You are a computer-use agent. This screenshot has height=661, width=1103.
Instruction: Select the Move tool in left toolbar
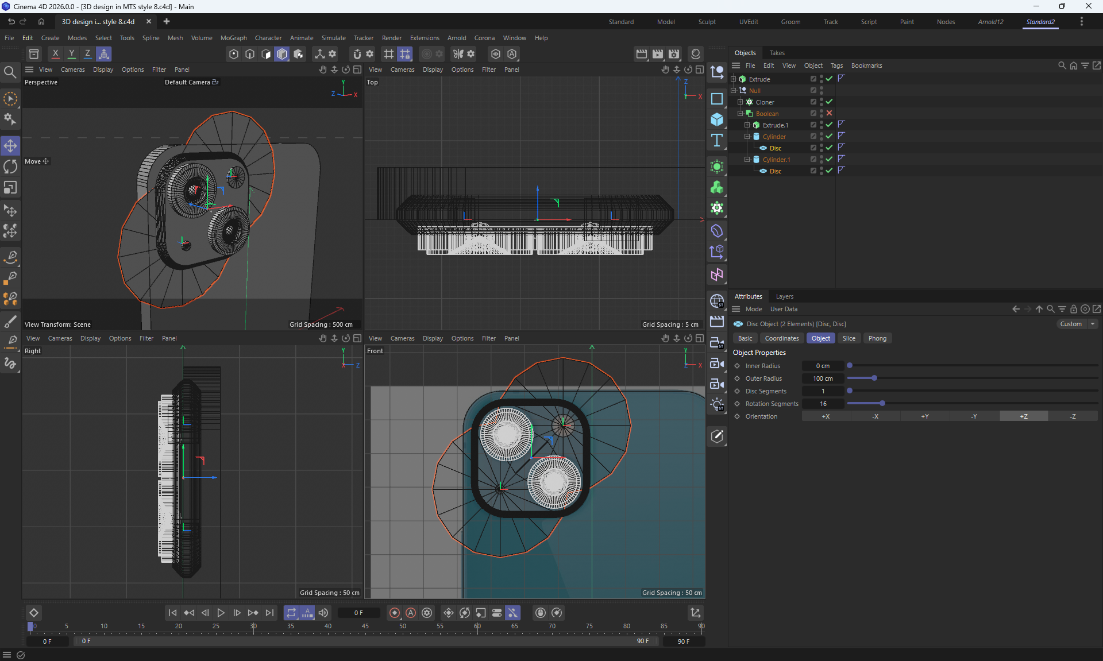point(10,146)
